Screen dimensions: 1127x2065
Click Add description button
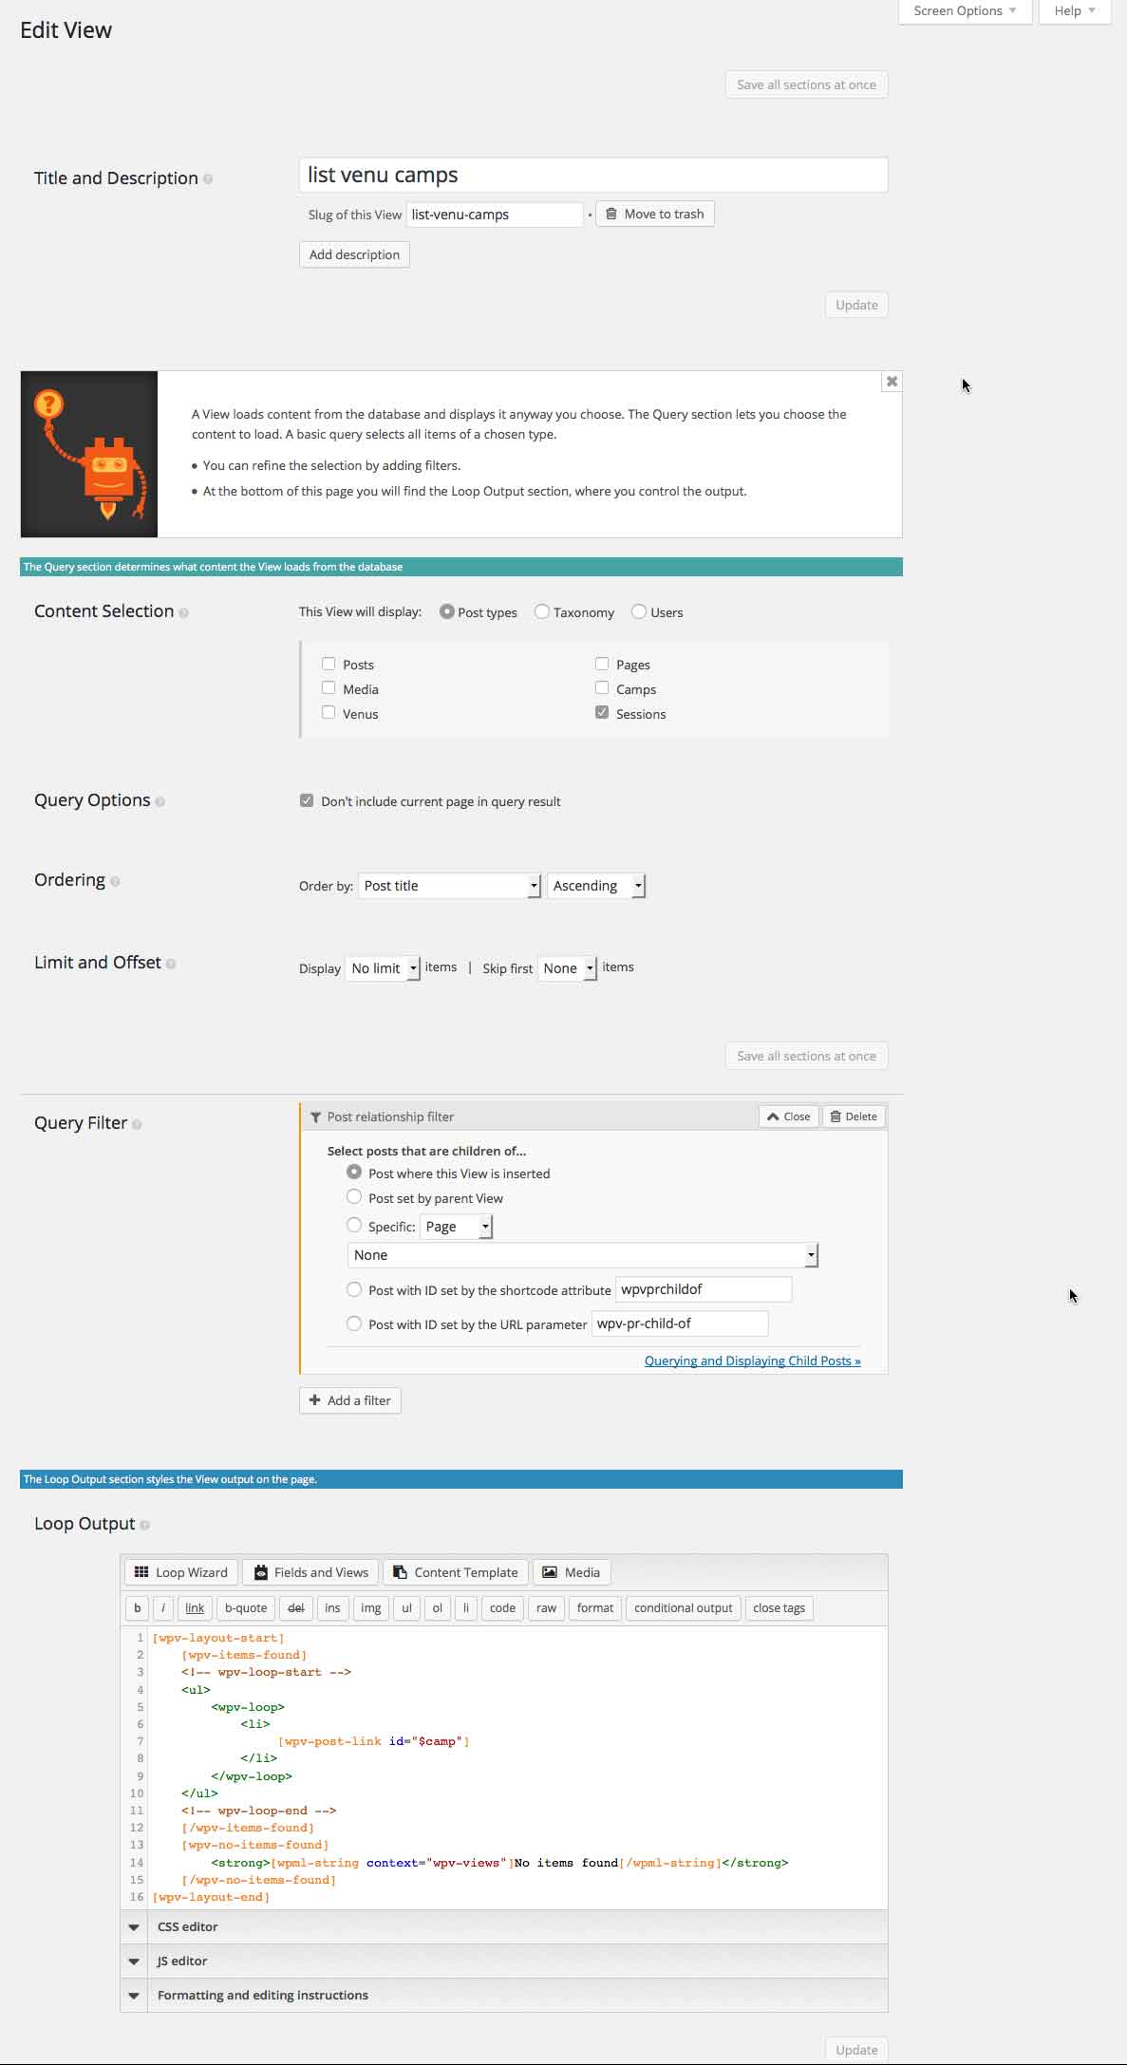click(354, 254)
